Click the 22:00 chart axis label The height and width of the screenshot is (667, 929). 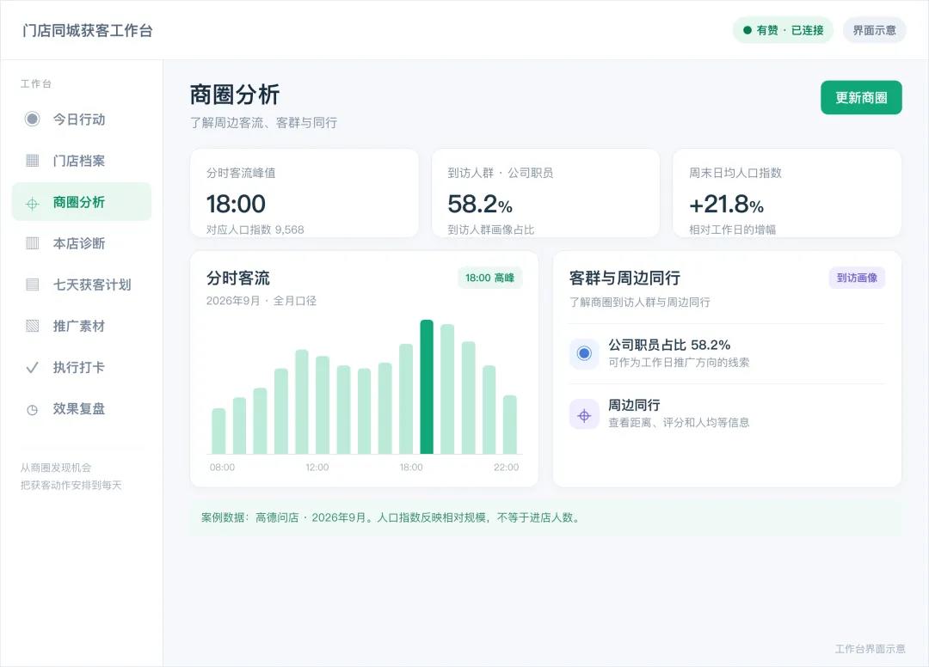506,468
